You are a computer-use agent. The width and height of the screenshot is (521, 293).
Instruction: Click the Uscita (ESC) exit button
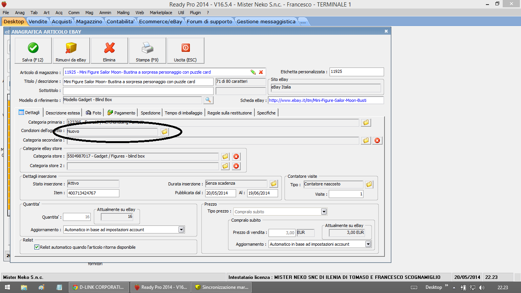click(186, 50)
